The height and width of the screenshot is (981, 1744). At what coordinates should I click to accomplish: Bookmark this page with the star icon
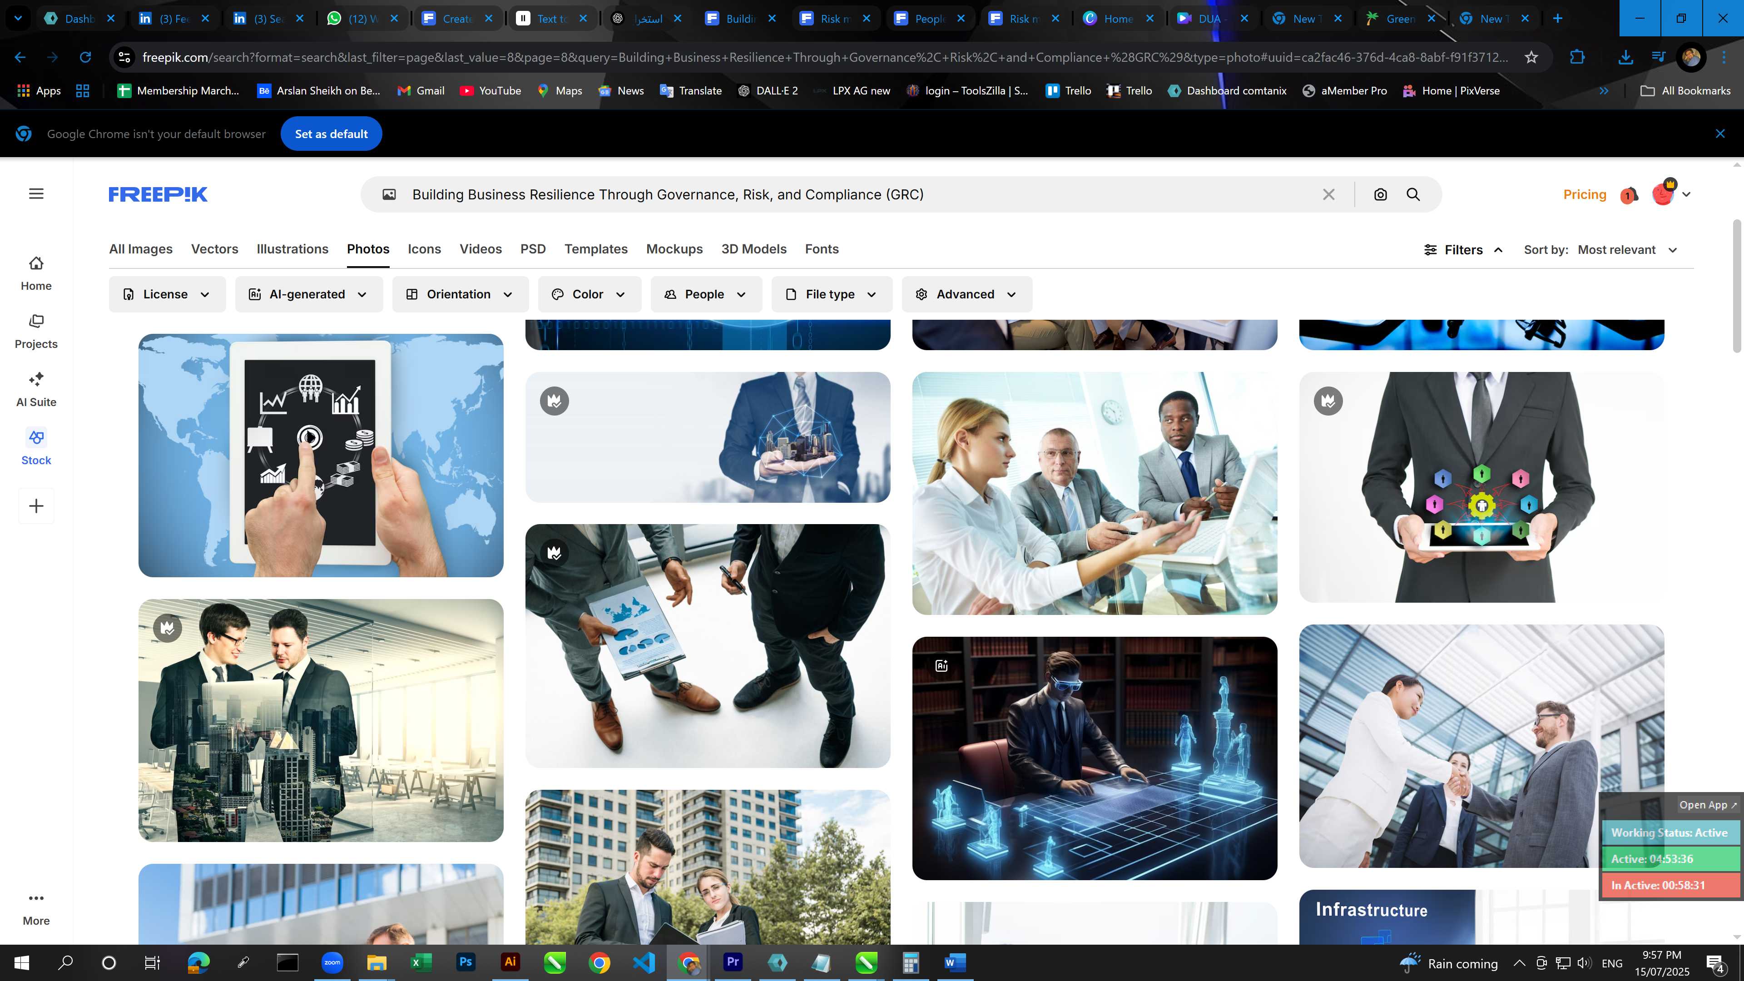coord(1531,58)
